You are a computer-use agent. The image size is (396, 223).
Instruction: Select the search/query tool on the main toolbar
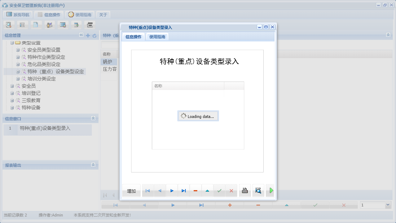pyautogui.click(x=9, y=25)
